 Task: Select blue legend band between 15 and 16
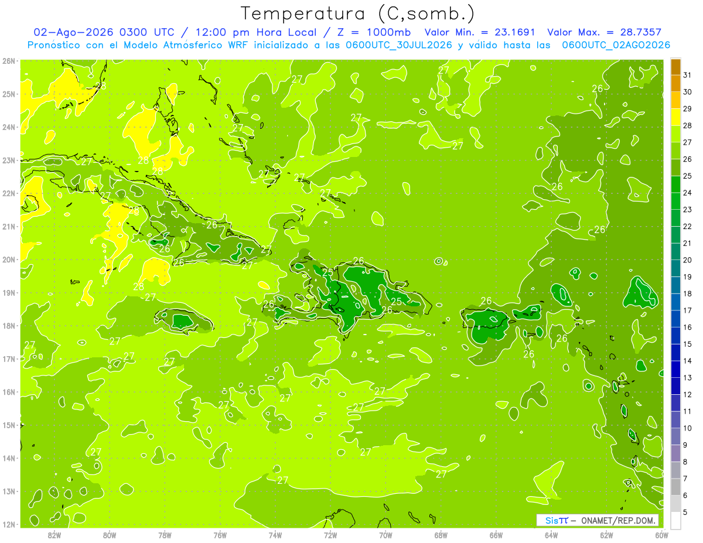(x=675, y=336)
